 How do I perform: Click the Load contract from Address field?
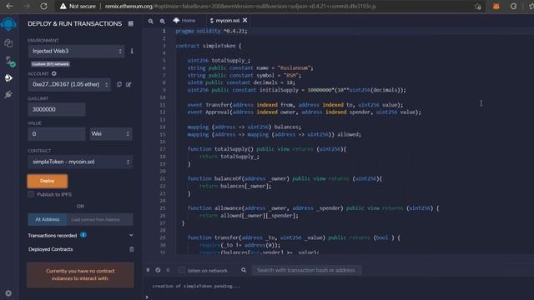click(x=100, y=219)
